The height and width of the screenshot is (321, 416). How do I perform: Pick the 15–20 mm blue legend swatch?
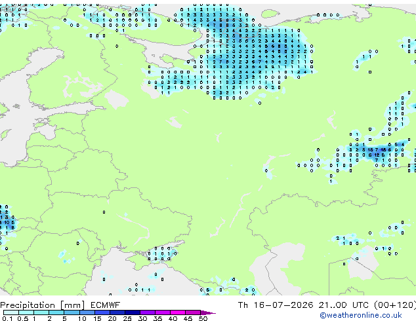pyautogui.click(x=102, y=312)
